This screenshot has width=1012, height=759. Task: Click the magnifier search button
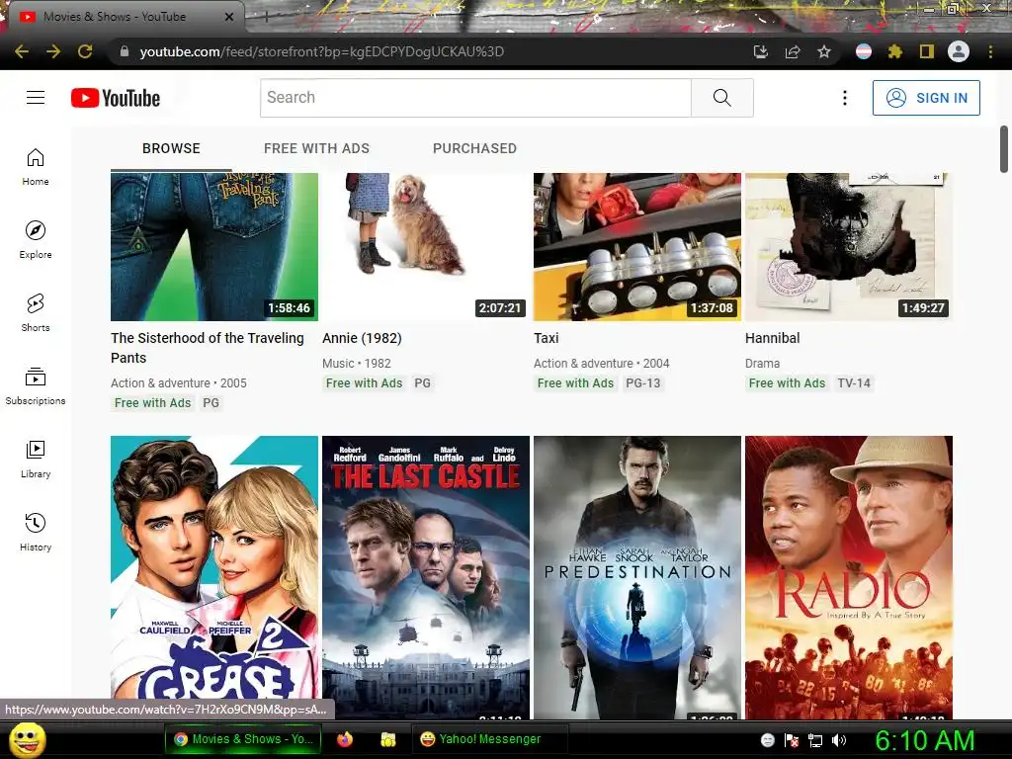click(x=721, y=98)
